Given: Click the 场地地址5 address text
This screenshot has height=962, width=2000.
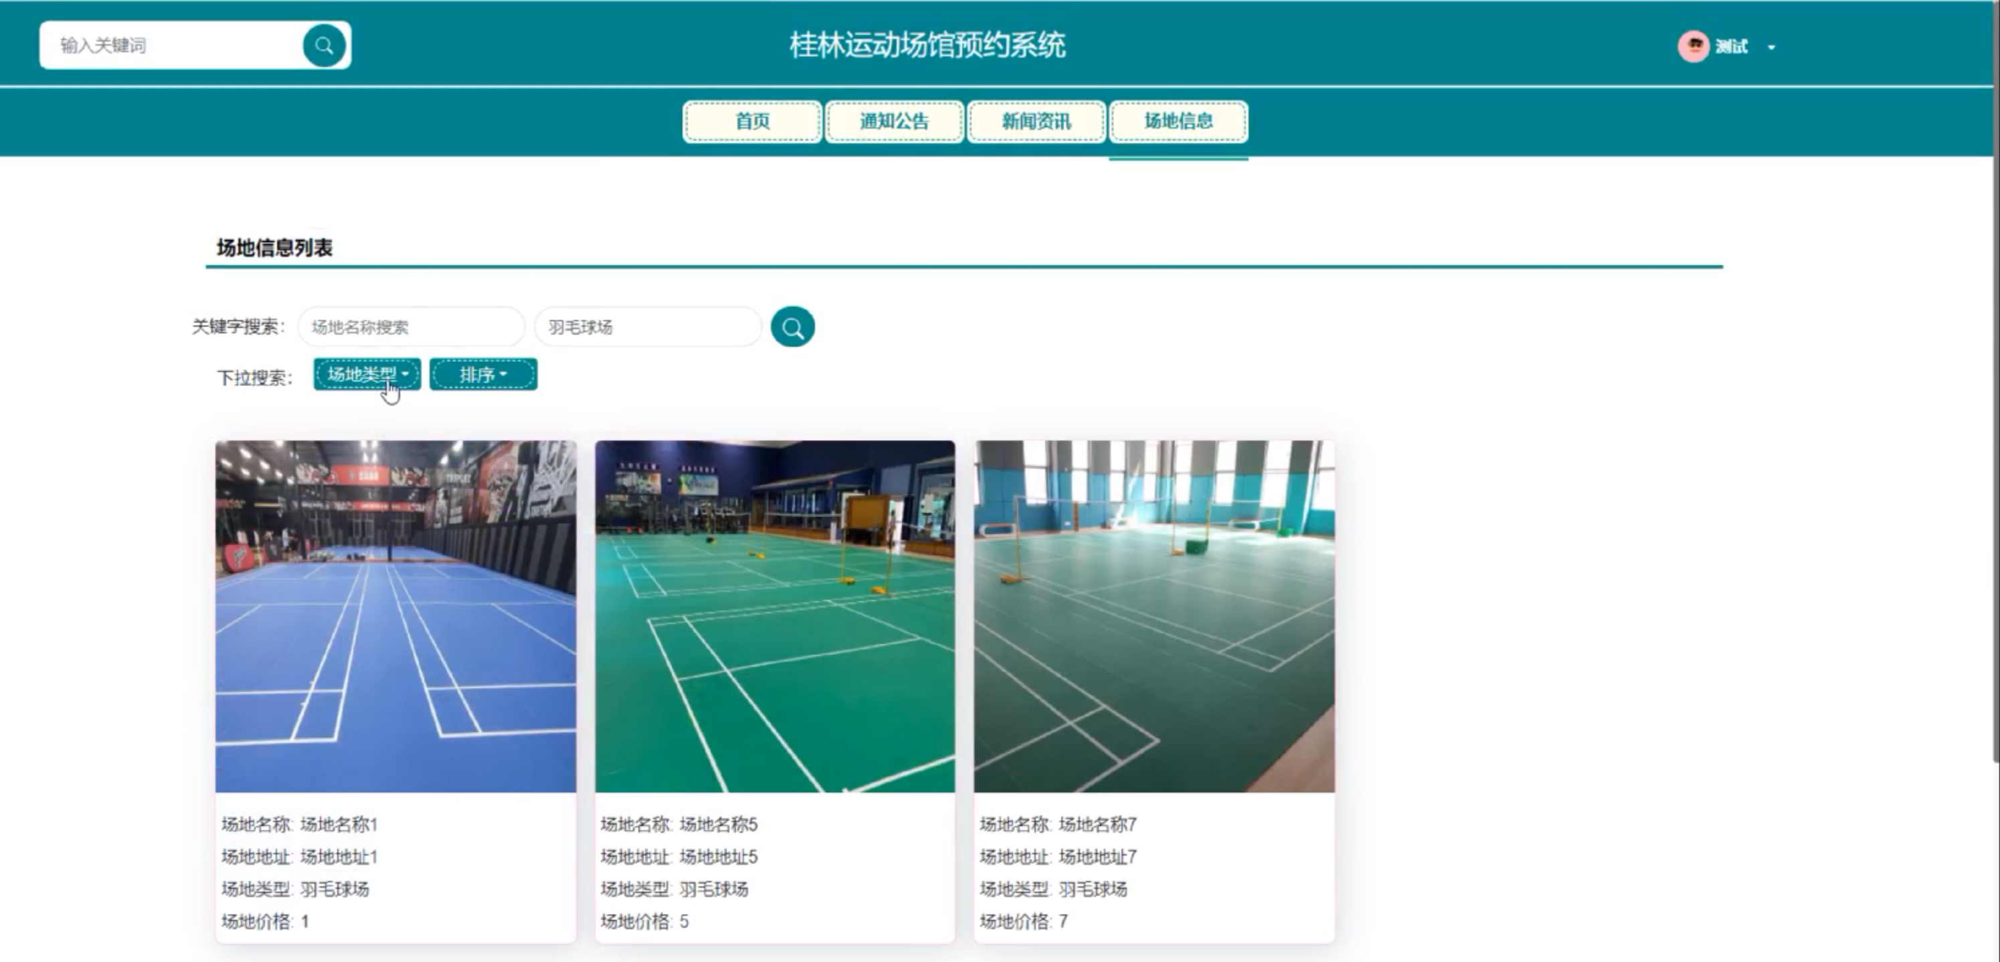Looking at the screenshot, I should coord(717,856).
